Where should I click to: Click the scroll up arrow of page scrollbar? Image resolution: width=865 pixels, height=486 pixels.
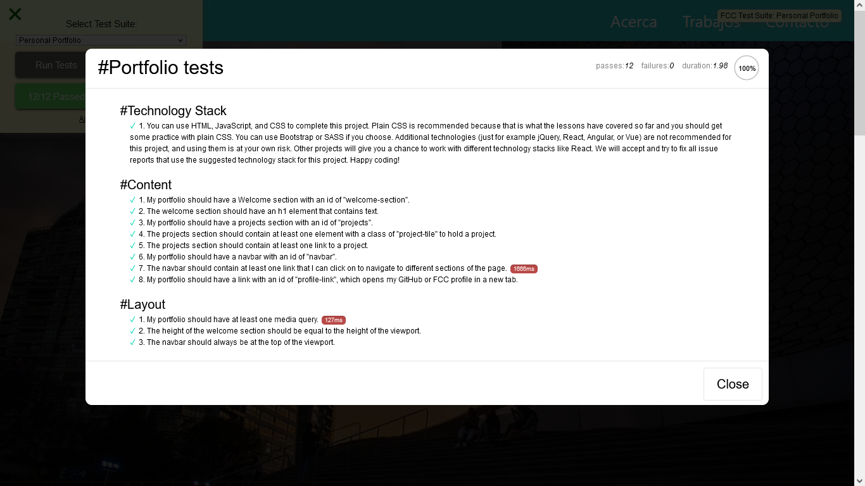point(859,5)
